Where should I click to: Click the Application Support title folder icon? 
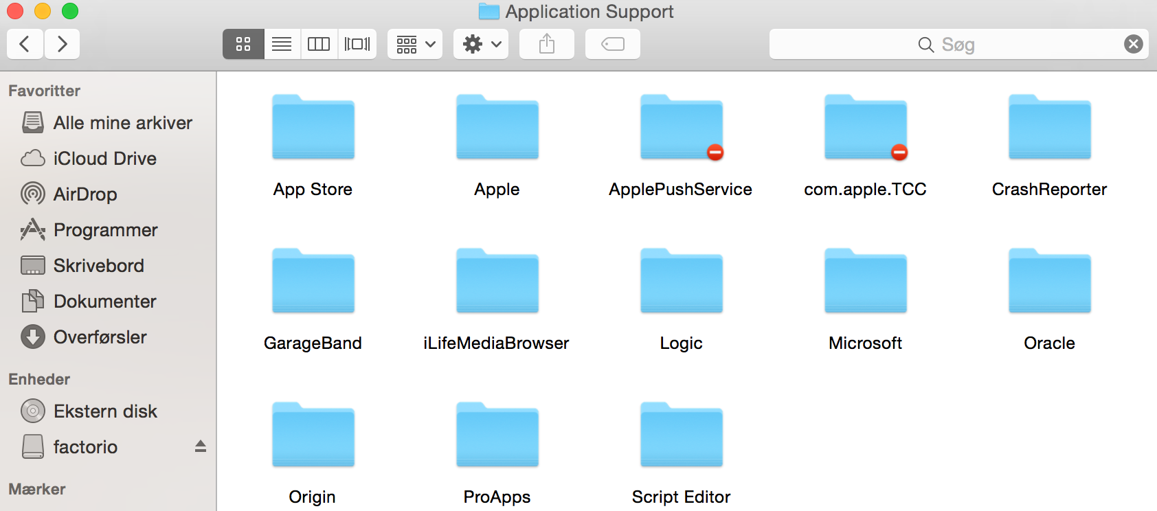489,11
